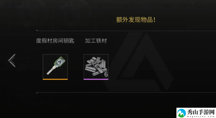Go back using the left chevron arrow
The image size is (216, 118).
[x=12, y=61]
